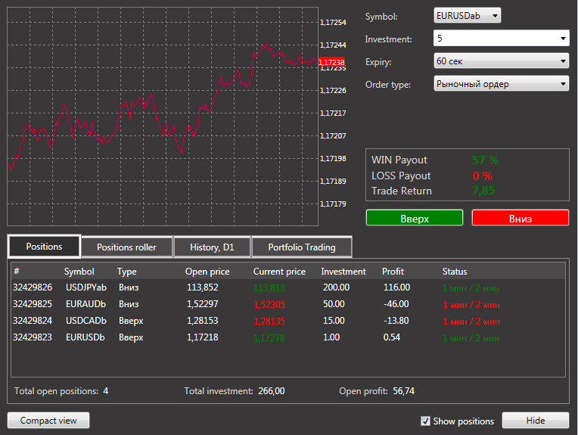
Task: Click the # column header
Action: tap(17, 272)
